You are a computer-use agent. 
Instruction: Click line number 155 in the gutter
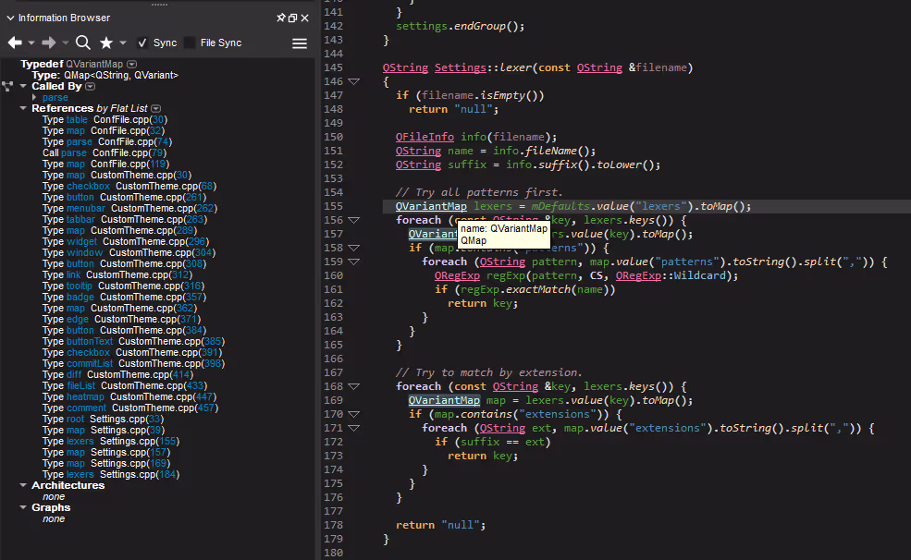click(x=334, y=207)
